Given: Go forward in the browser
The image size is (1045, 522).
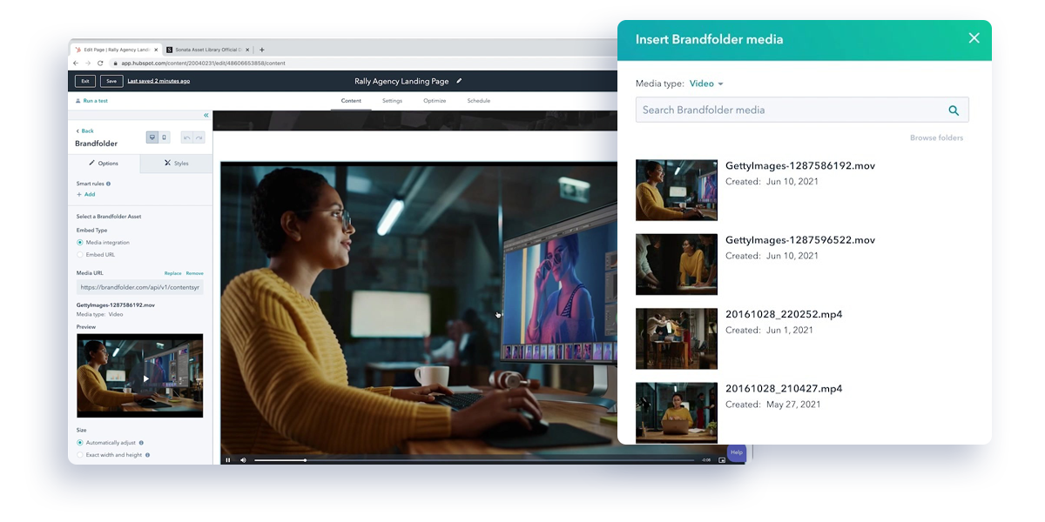Looking at the screenshot, I should (88, 64).
